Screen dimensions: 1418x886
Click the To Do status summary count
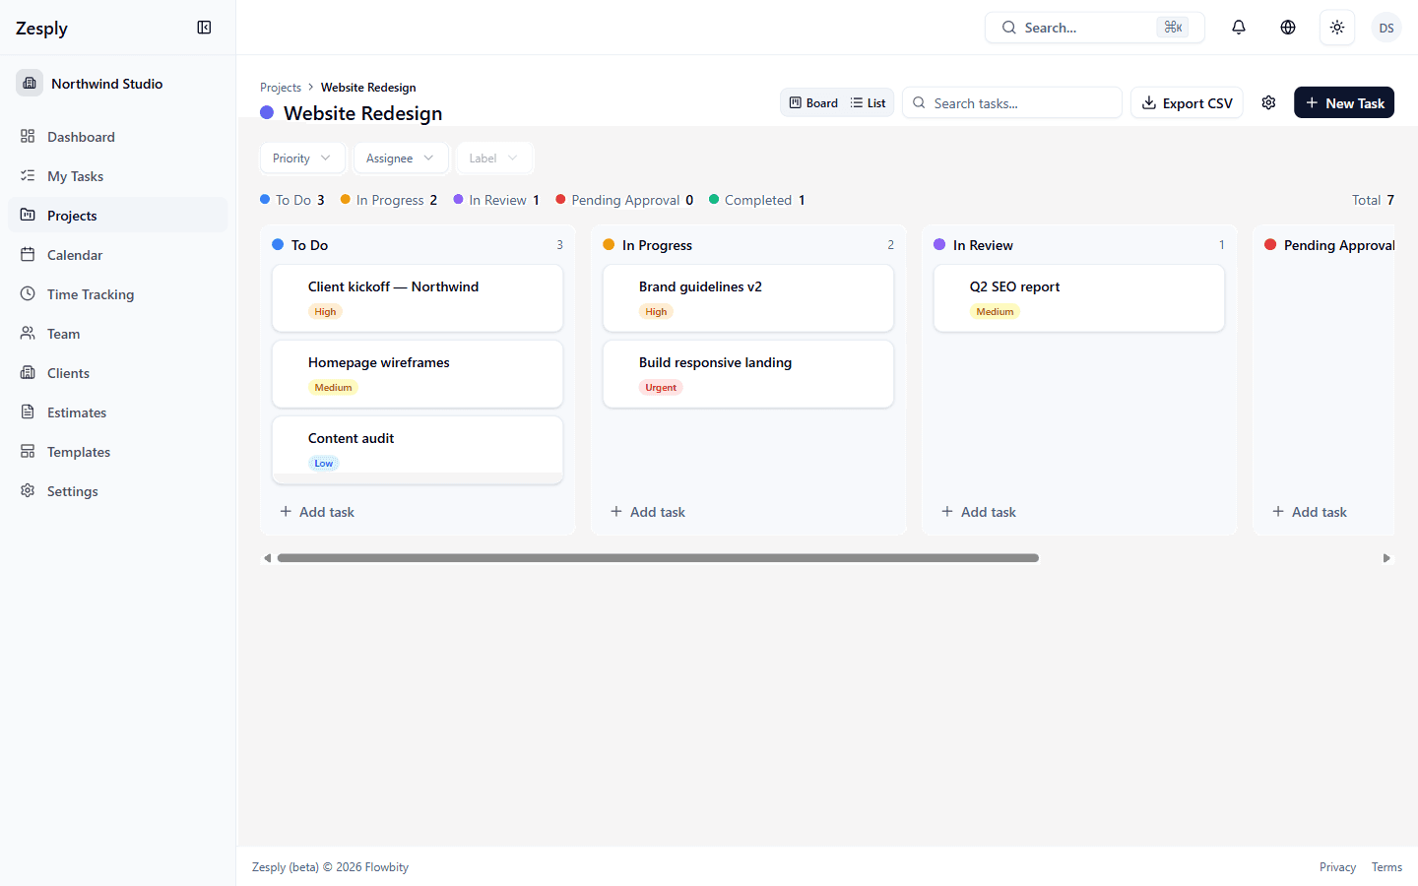point(292,200)
